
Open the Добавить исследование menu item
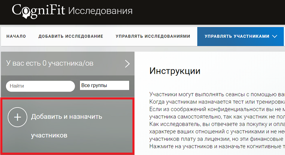[71, 36]
